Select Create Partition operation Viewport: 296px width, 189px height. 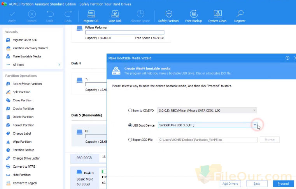(x=20, y=109)
